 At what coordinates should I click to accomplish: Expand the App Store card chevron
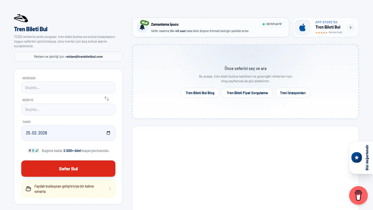pyautogui.click(x=351, y=27)
